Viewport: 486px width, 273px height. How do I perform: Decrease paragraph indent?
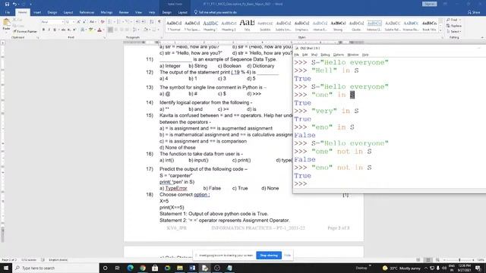pos(138,22)
